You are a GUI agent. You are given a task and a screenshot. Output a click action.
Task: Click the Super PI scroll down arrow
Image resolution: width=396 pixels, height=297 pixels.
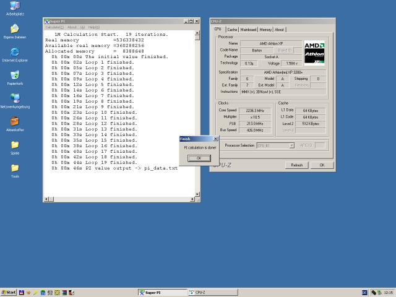click(197, 194)
